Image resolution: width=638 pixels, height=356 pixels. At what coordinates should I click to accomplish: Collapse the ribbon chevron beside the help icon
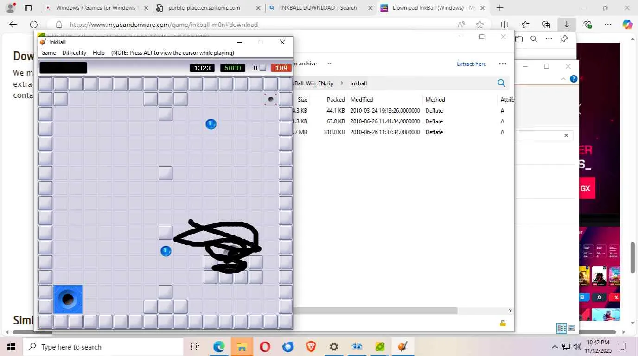click(564, 79)
